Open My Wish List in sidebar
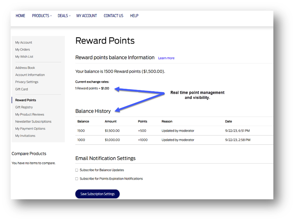Screen dimensions: 295x221 pyautogui.click(x=24, y=57)
